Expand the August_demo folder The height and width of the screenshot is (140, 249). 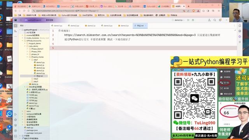point(25,43)
